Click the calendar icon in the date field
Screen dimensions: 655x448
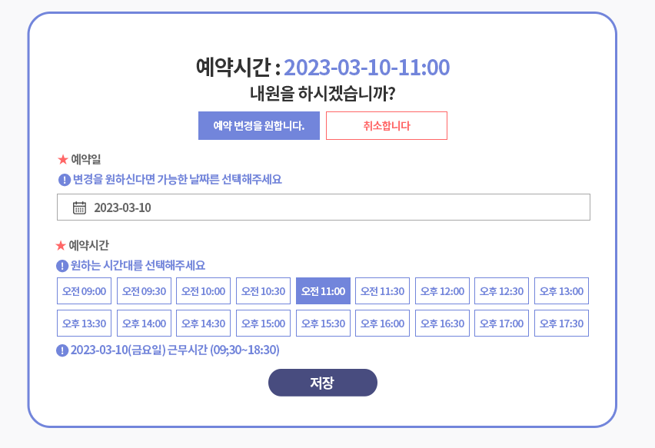tap(81, 207)
